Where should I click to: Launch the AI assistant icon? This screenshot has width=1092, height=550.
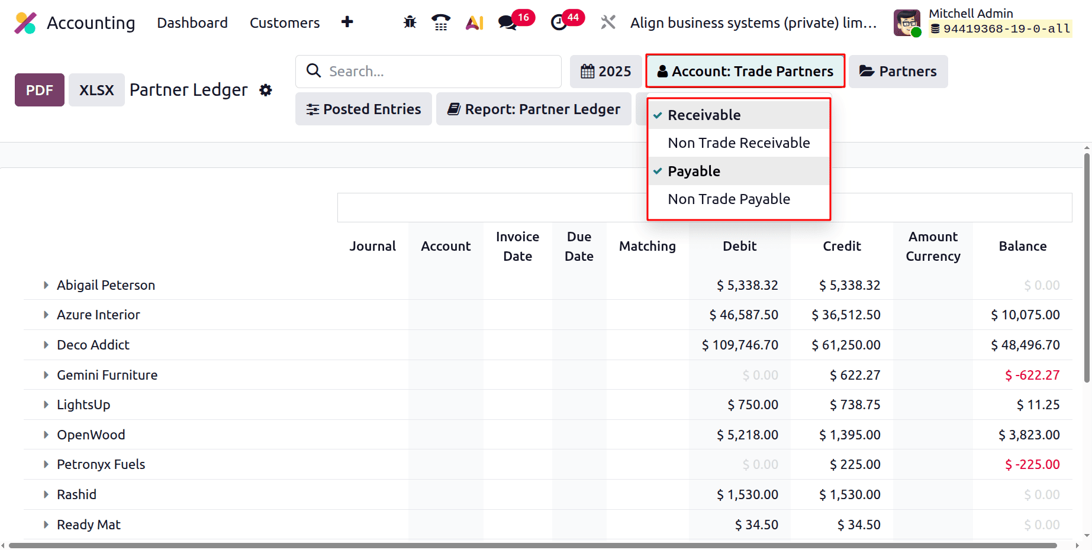coord(475,22)
